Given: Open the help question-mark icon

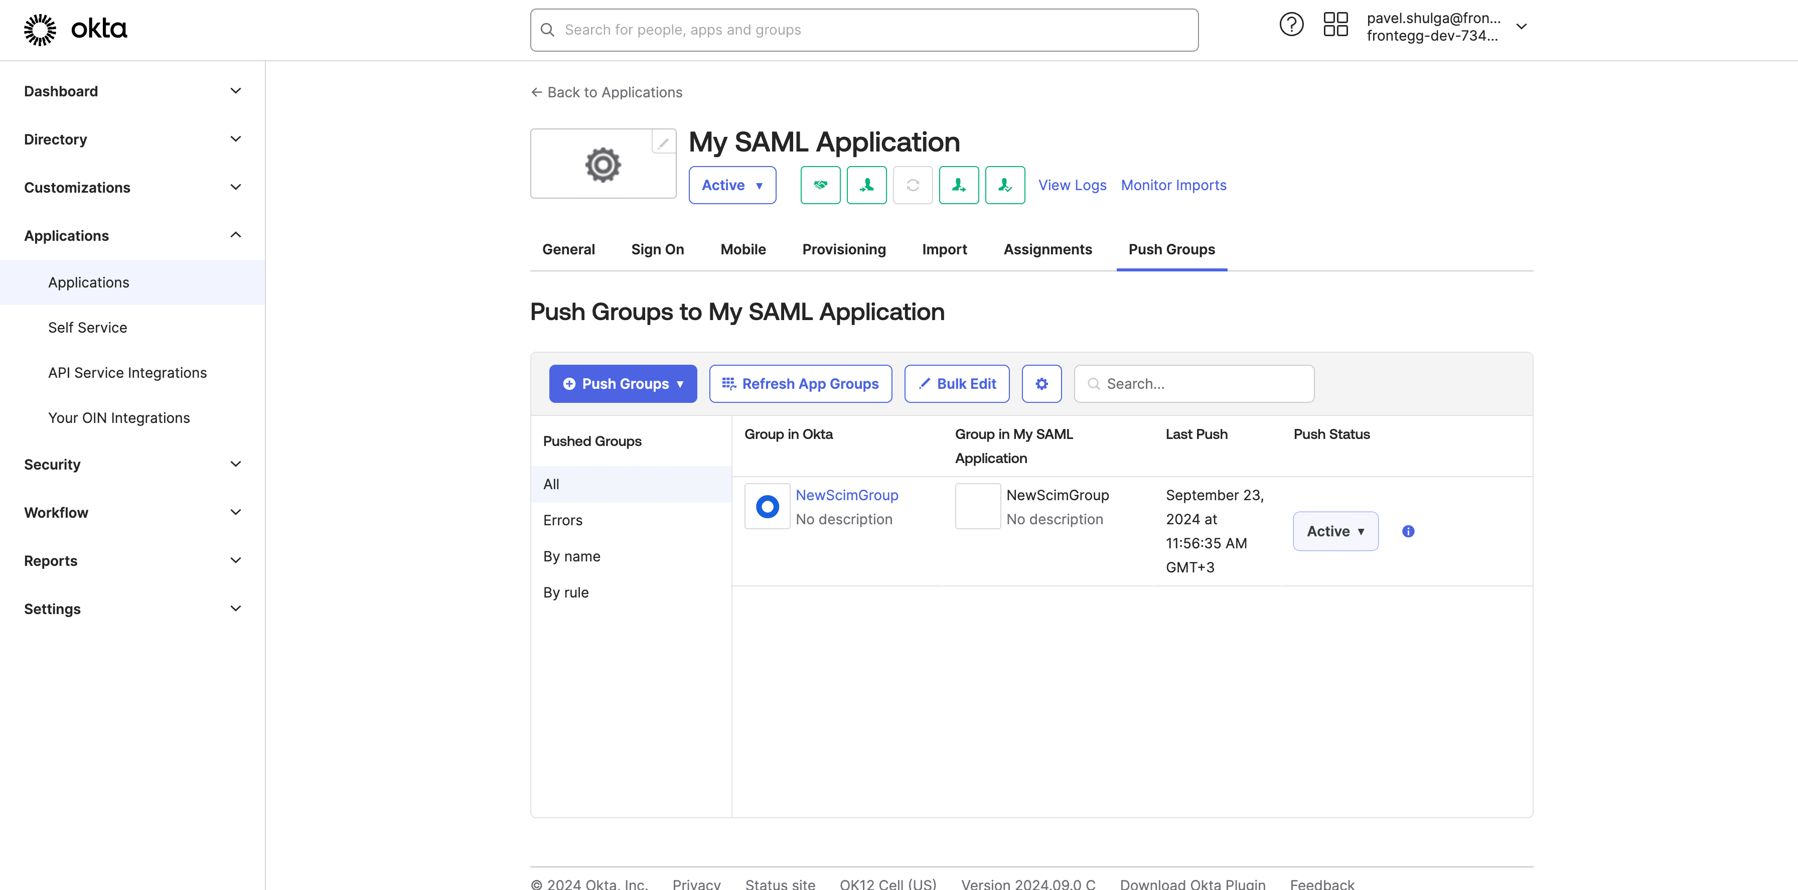Looking at the screenshot, I should tap(1291, 25).
